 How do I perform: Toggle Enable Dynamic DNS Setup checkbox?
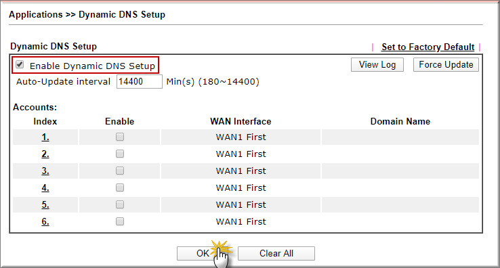coord(20,65)
